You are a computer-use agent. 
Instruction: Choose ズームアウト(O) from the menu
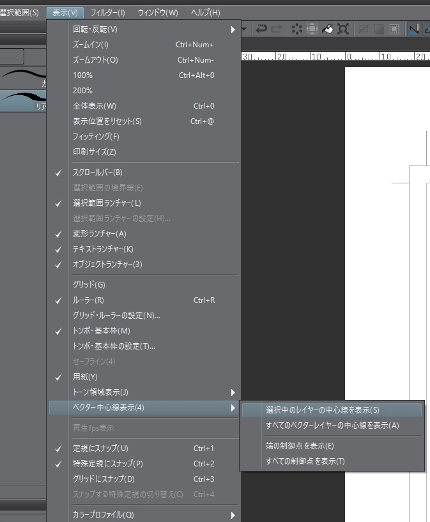click(144, 60)
